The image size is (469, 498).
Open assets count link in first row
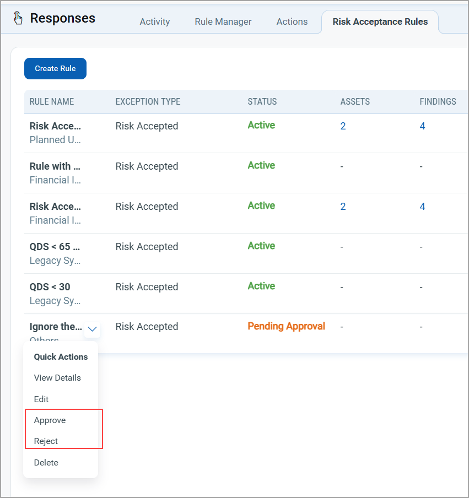[x=343, y=126]
